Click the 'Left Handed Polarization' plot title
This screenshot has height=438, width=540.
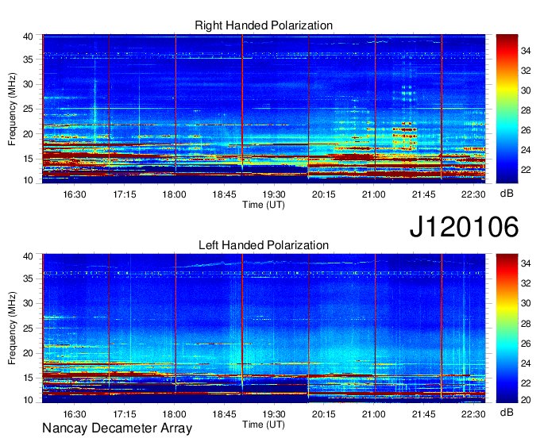coord(264,245)
